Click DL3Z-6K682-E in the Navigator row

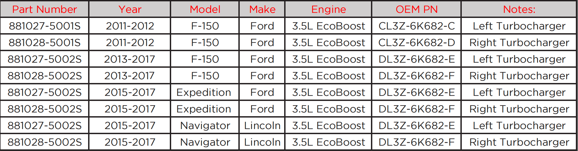pos(416,126)
